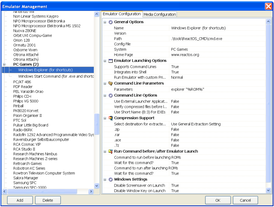Edit the Parameters value explorer "%ROM%"

(x=187, y=90)
